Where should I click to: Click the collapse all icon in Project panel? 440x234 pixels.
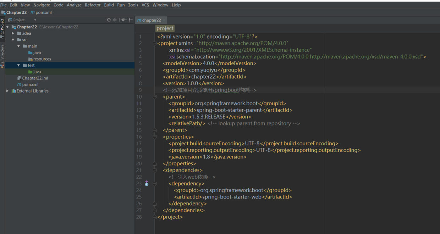coord(115,20)
